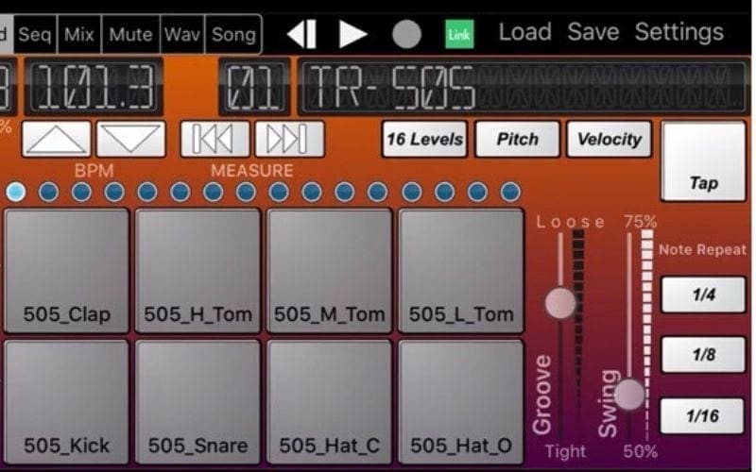Enable the Pitch mode button
Image resolution: width=756 pixels, height=472 pixels.
pos(517,139)
